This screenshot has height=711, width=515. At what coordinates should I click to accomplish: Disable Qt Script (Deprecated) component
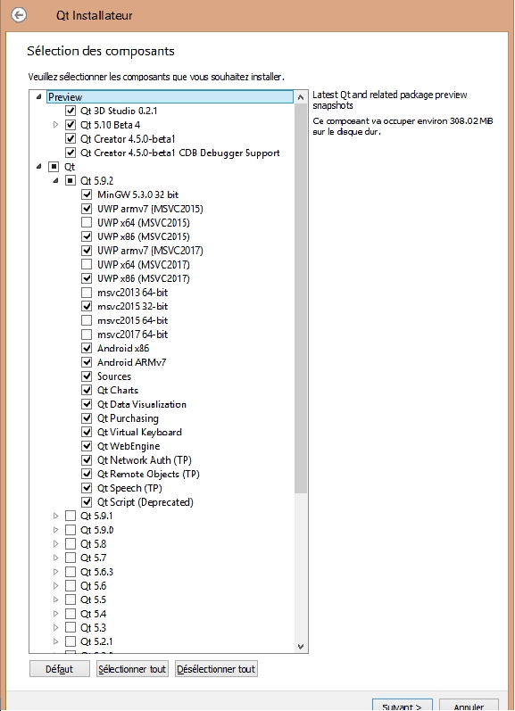[x=87, y=502]
